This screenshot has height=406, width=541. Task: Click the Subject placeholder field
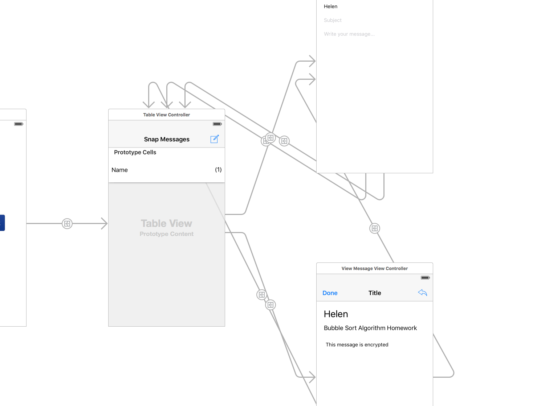[x=333, y=20]
